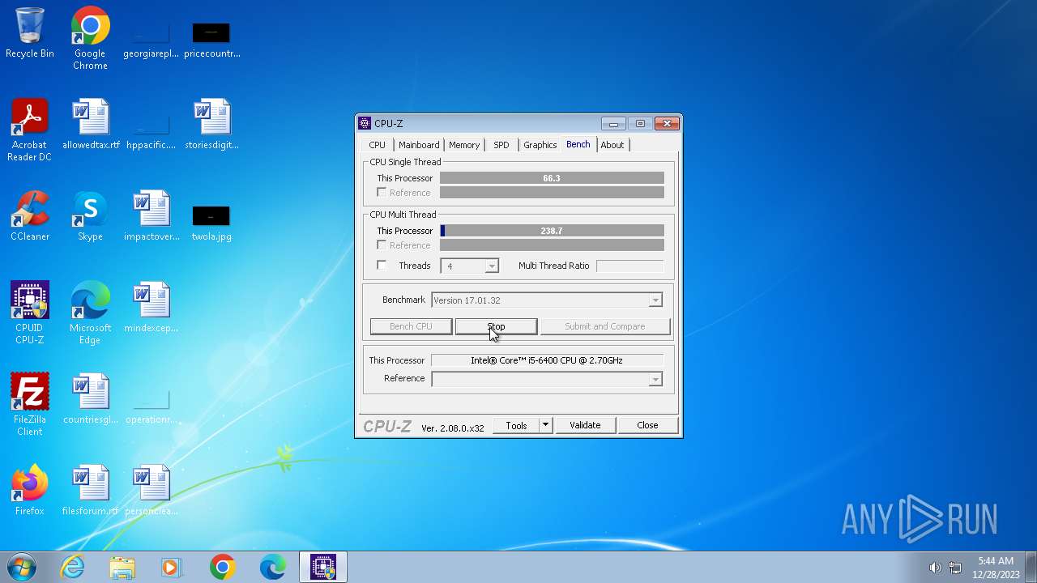The width and height of the screenshot is (1037, 583).
Task: Expand the Tools dropdown arrow
Action: point(545,425)
